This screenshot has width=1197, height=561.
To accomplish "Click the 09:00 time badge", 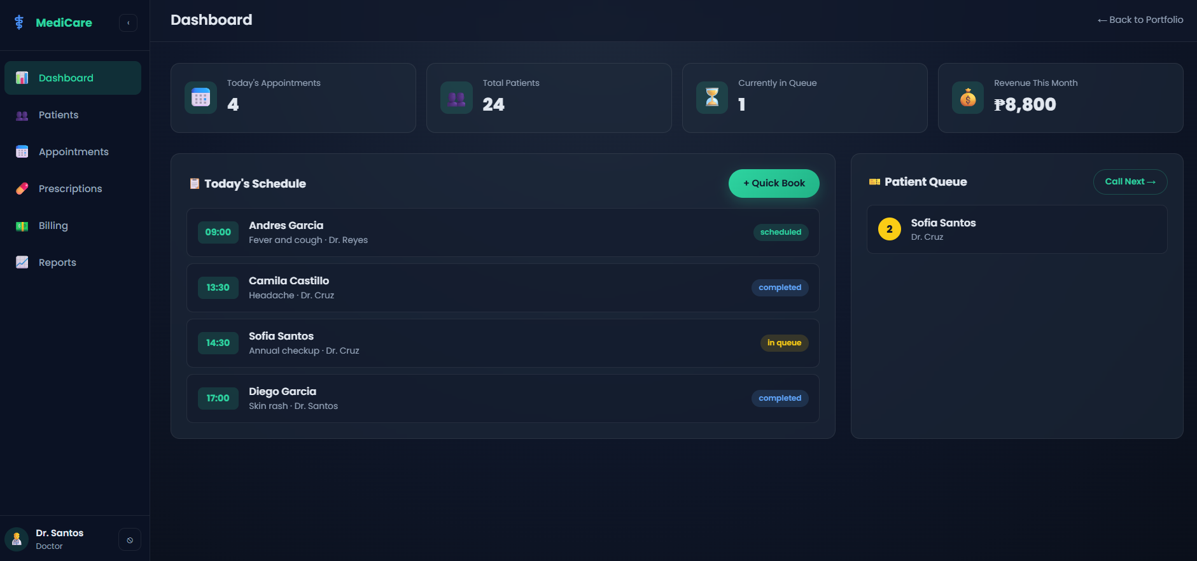I will (218, 232).
